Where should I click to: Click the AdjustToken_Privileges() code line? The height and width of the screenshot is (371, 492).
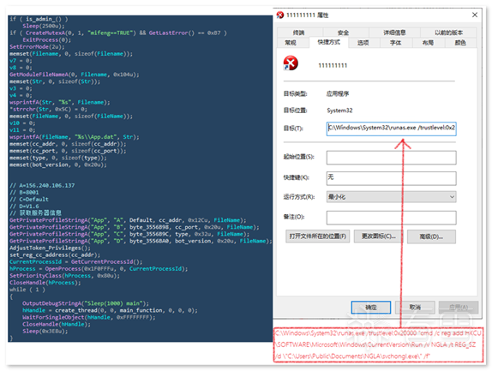(x=50, y=248)
